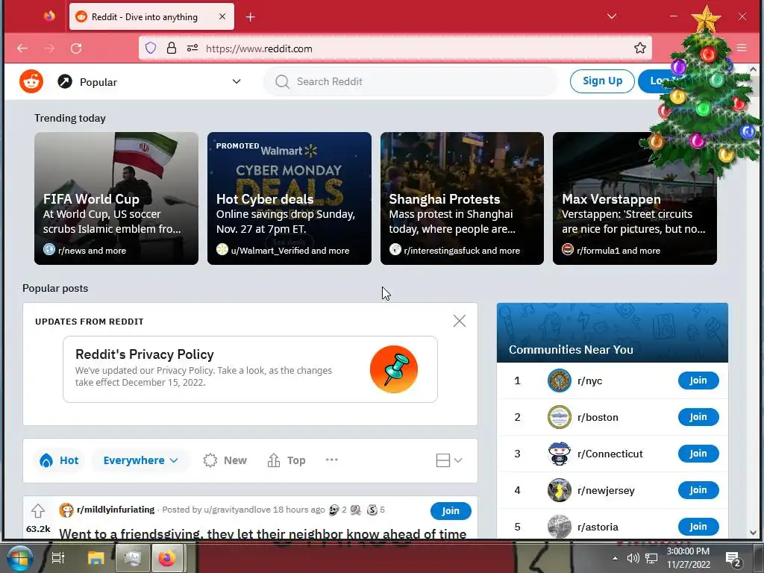The height and width of the screenshot is (573, 764).
Task: Open more sort options ellipsis
Action: click(332, 460)
